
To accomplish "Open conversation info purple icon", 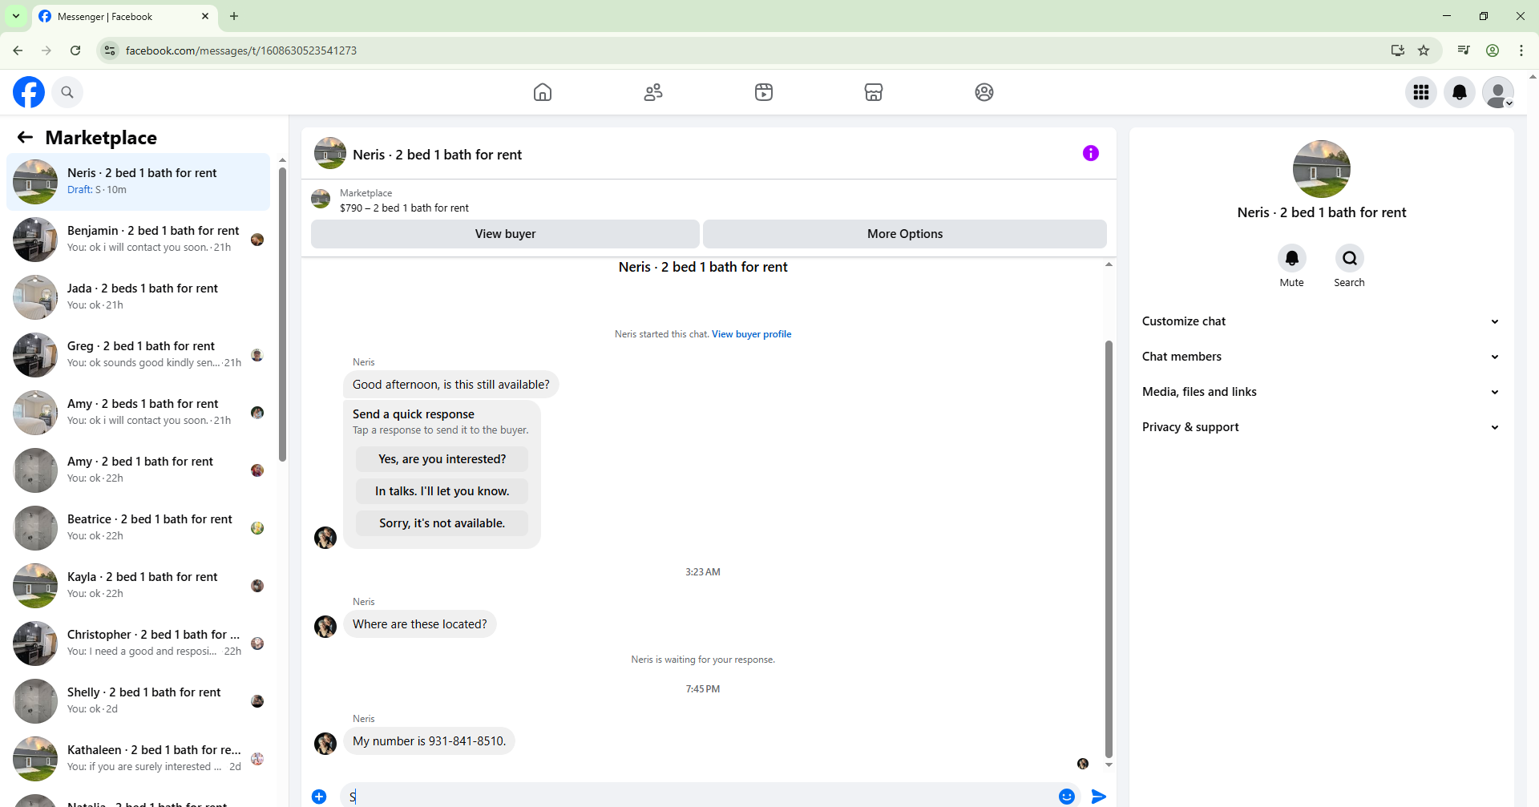I will [1091, 153].
